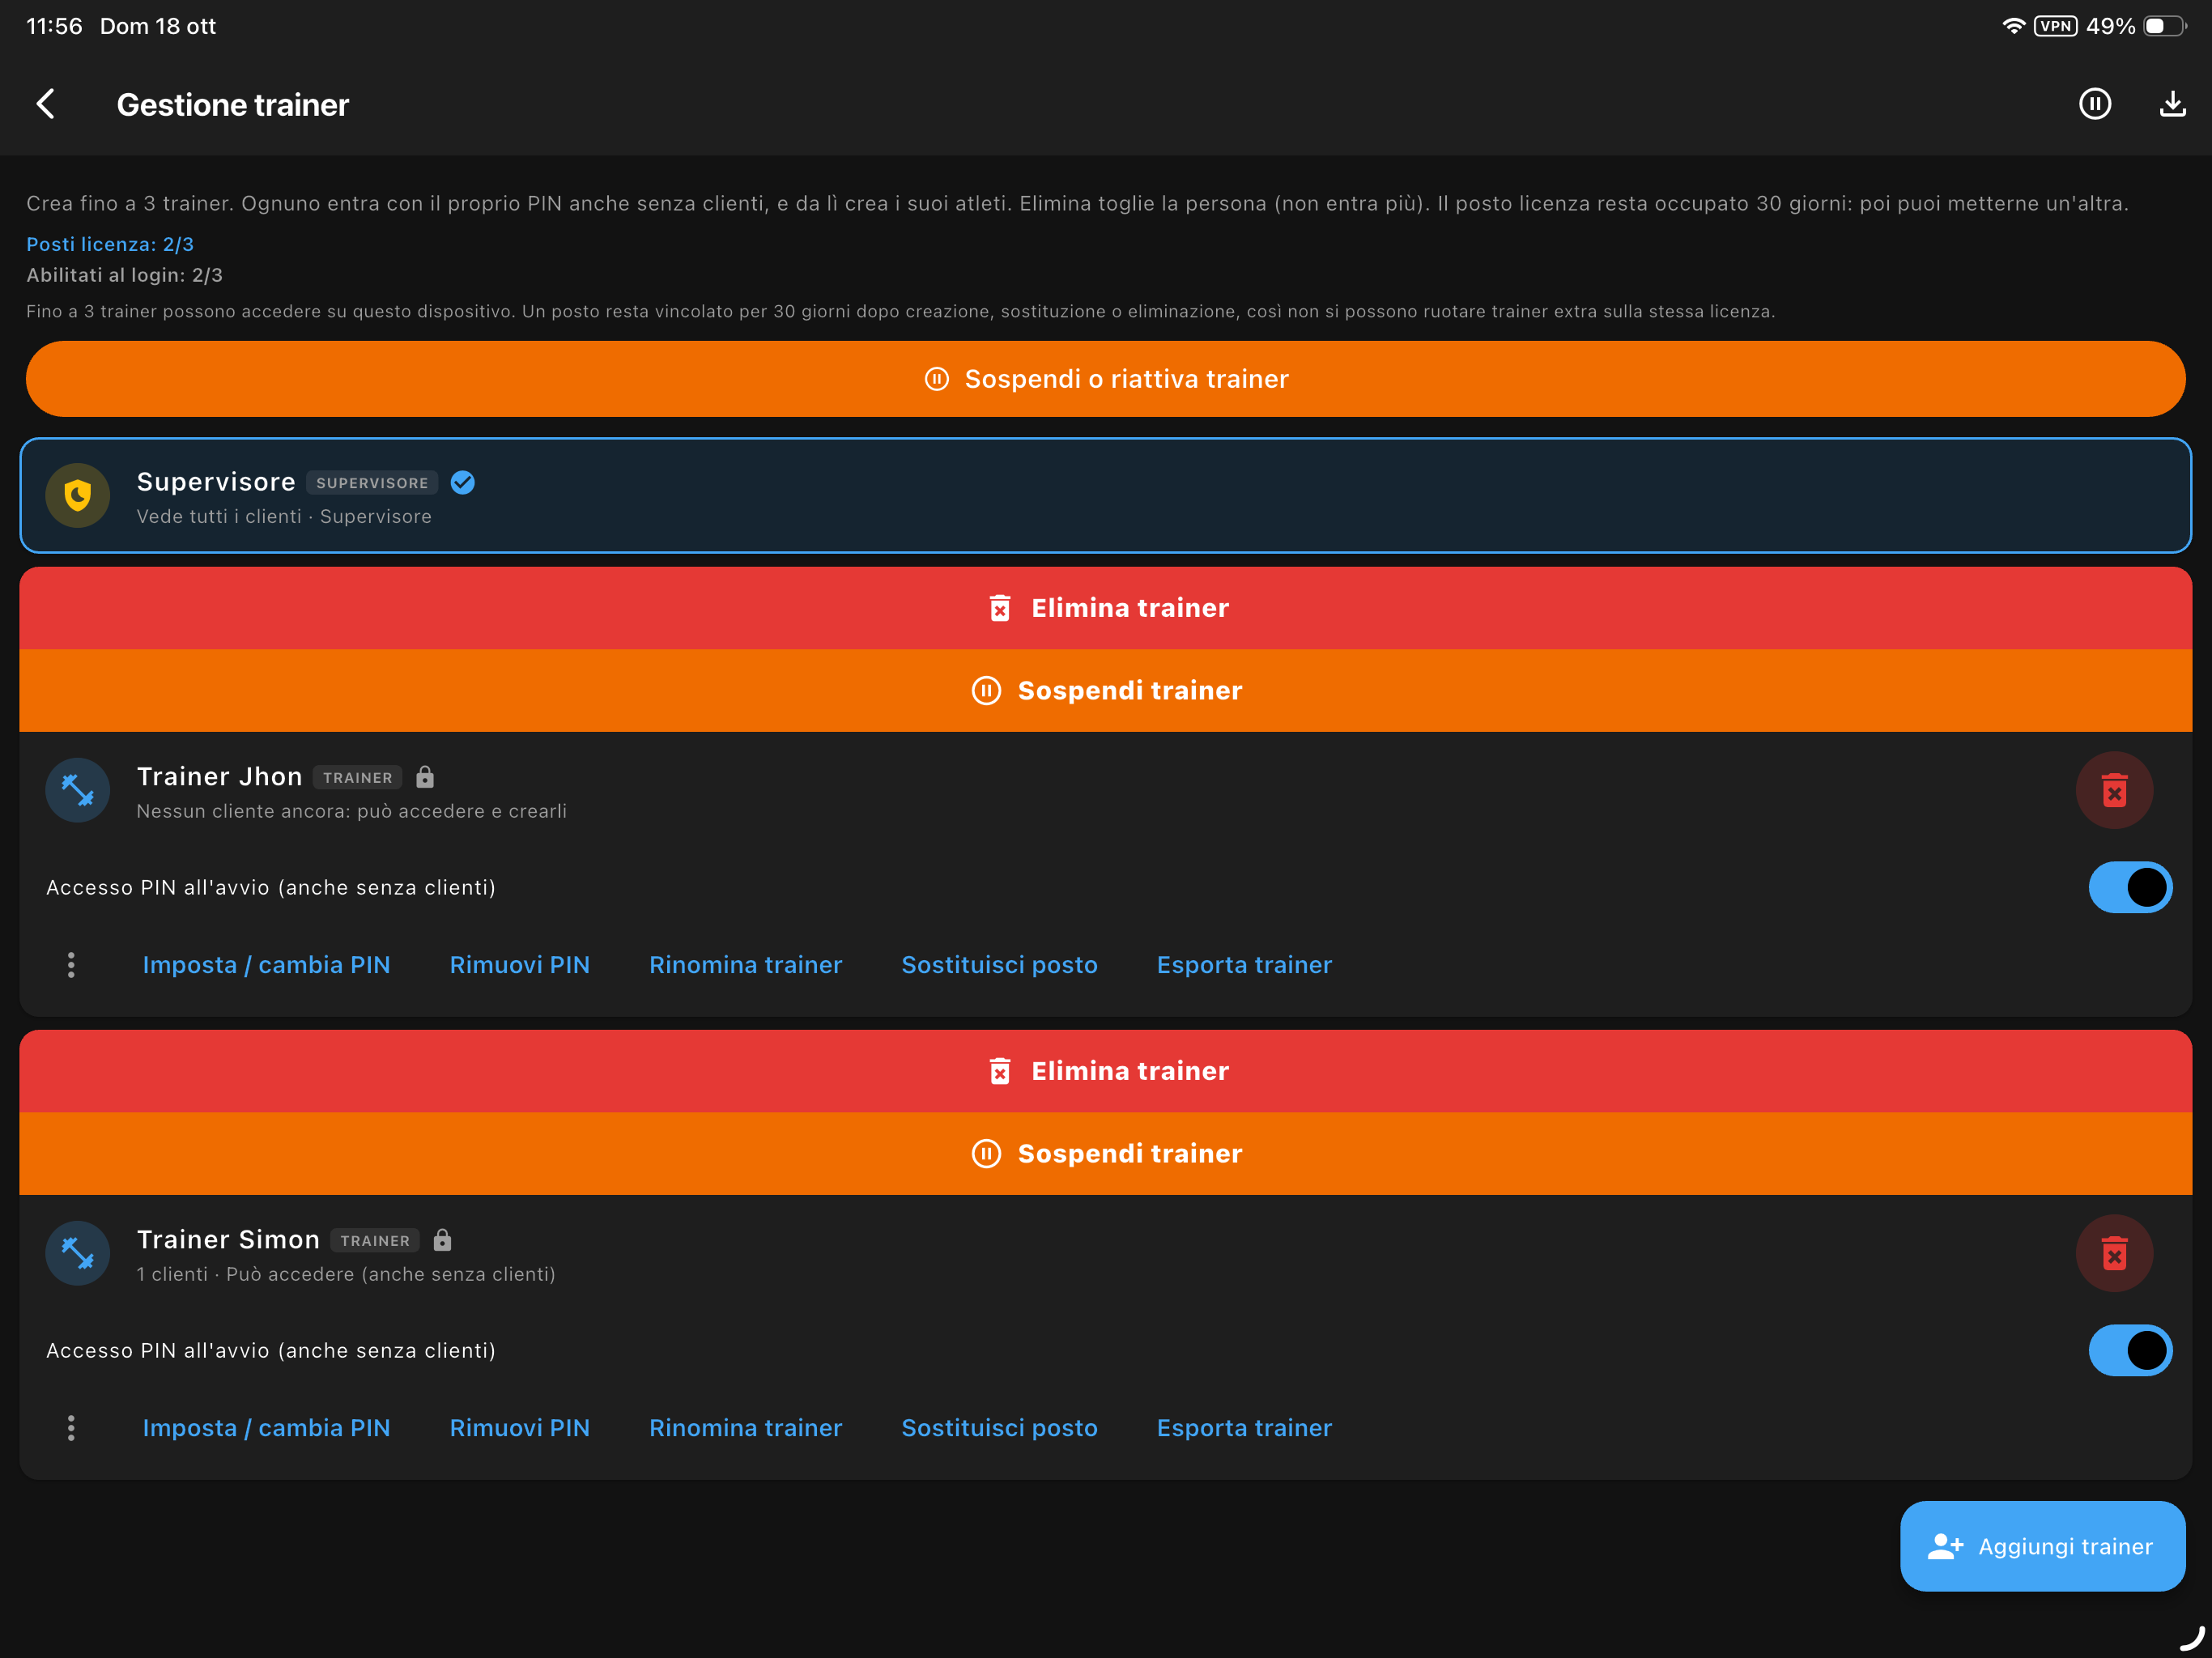2212x1658 pixels.
Task: Click the Aggiungi trainer button
Action: click(x=2042, y=1546)
